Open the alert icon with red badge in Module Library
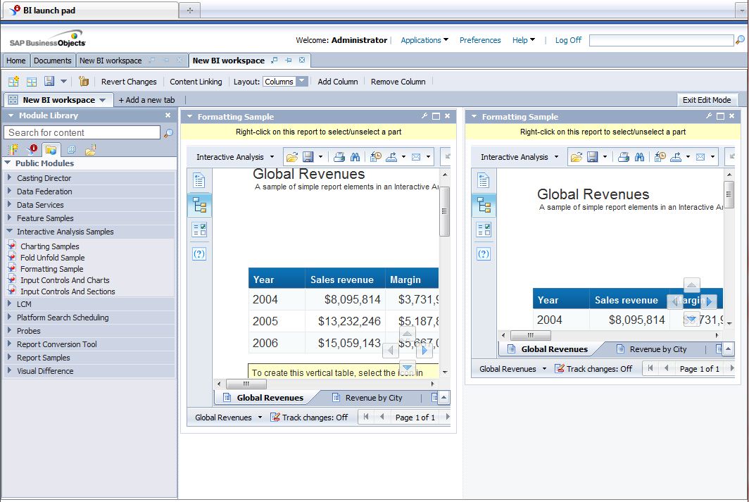The height and width of the screenshot is (502, 749). (x=32, y=149)
